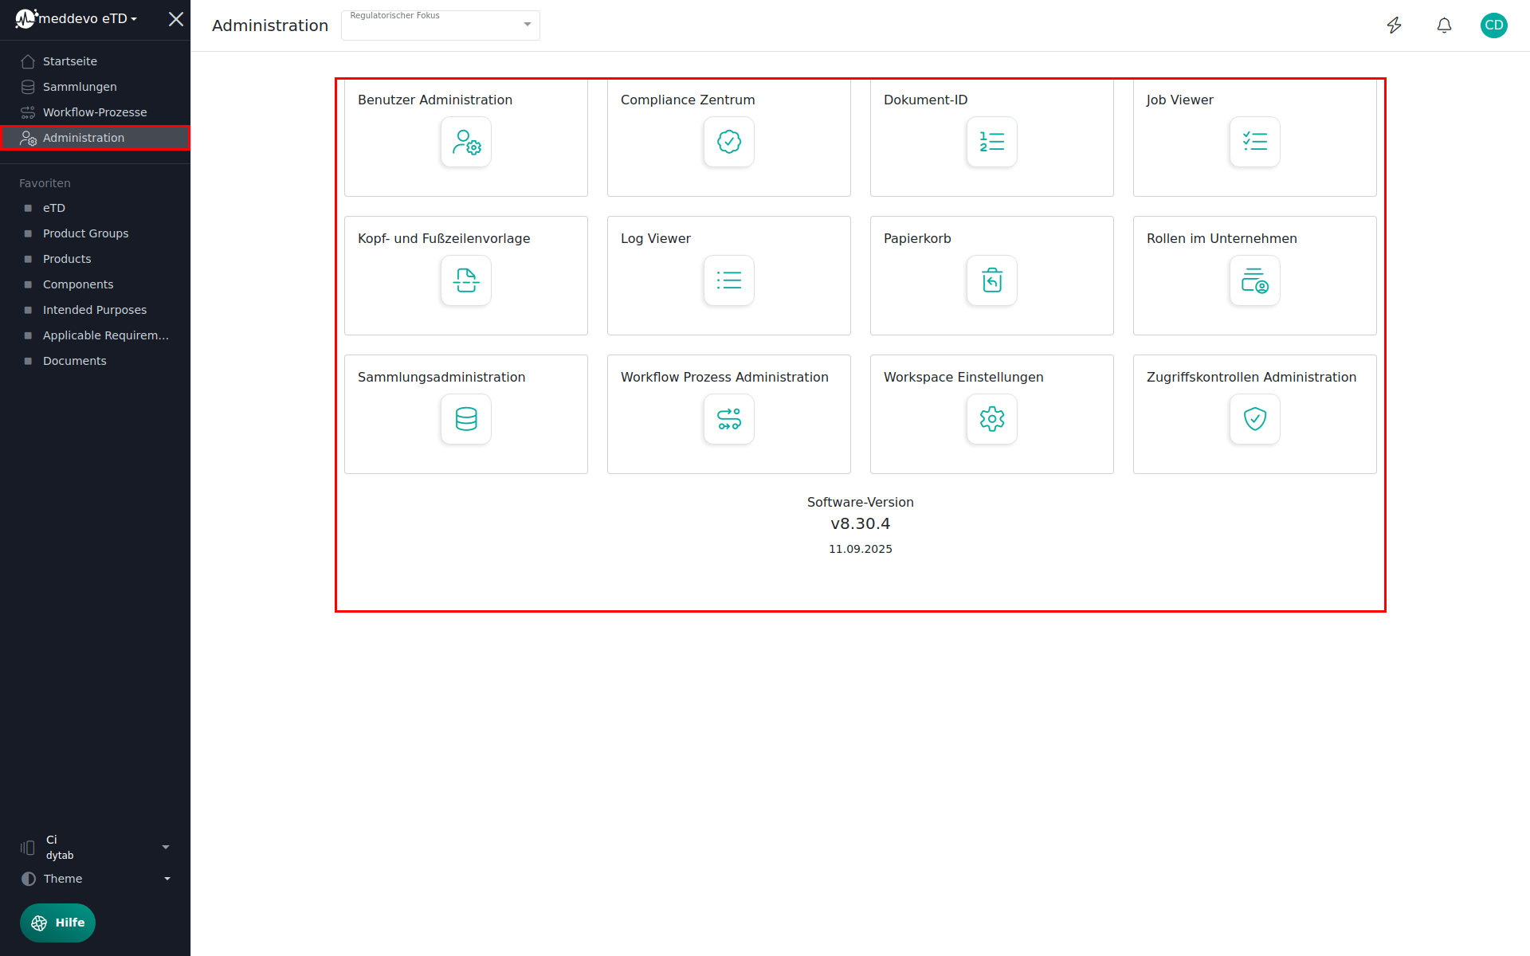Open the Log Viewer list icon
The height and width of the screenshot is (956, 1530).
coord(729,280)
